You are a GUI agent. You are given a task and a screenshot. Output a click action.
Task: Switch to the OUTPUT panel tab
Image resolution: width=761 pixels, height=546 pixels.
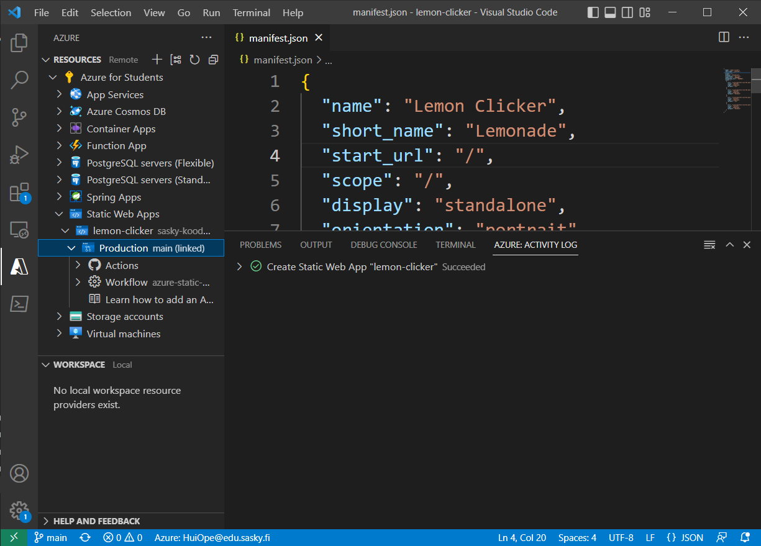click(x=316, y=245)
